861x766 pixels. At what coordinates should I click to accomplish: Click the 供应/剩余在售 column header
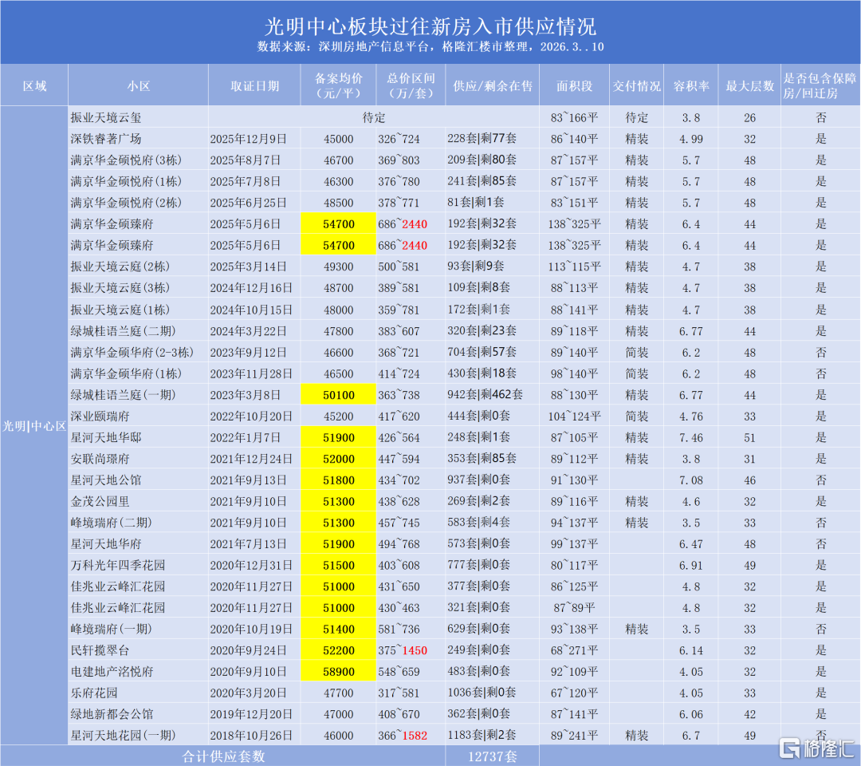pyautogui.click(x=492, y=85)
